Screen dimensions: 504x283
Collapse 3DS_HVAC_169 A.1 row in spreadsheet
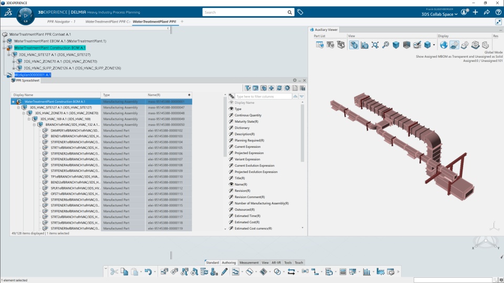click(x=29, y=119)
